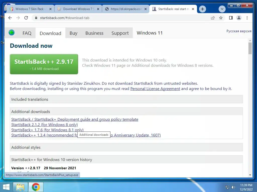The image size is (257, 192).
Task: Open the FAQ section
Action: pyautogui.click(x=27, y=33)
